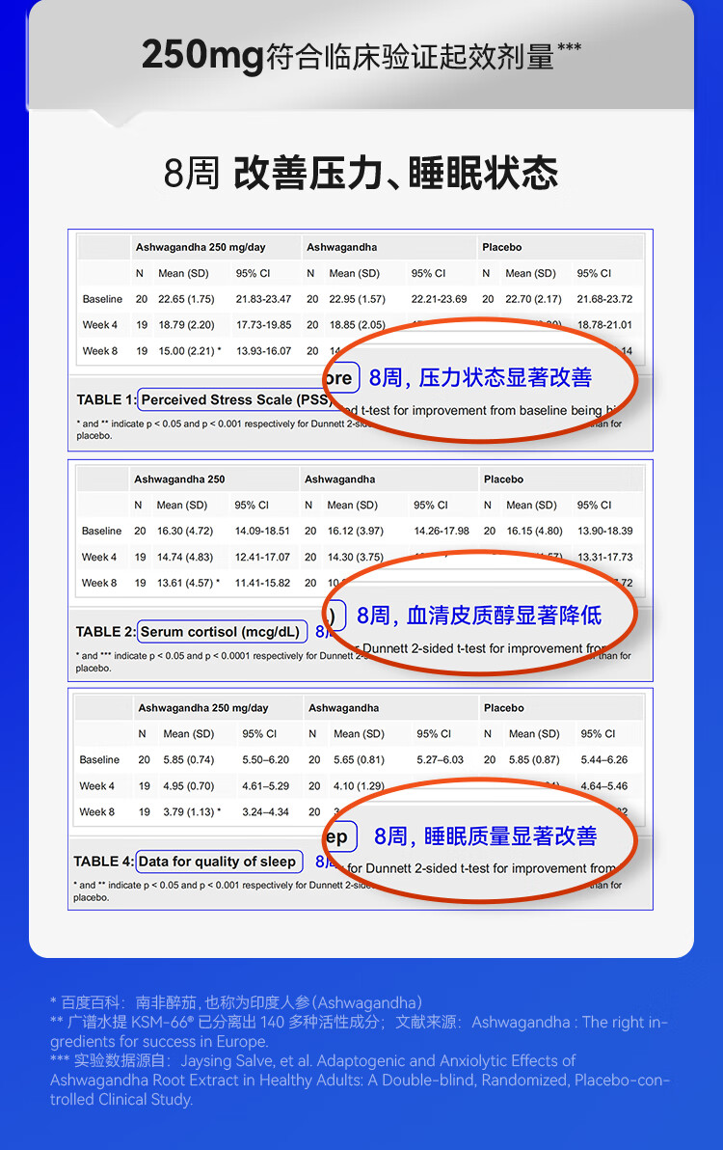
Task: Click the 'TABLE 4:' label
Action: 103,861
